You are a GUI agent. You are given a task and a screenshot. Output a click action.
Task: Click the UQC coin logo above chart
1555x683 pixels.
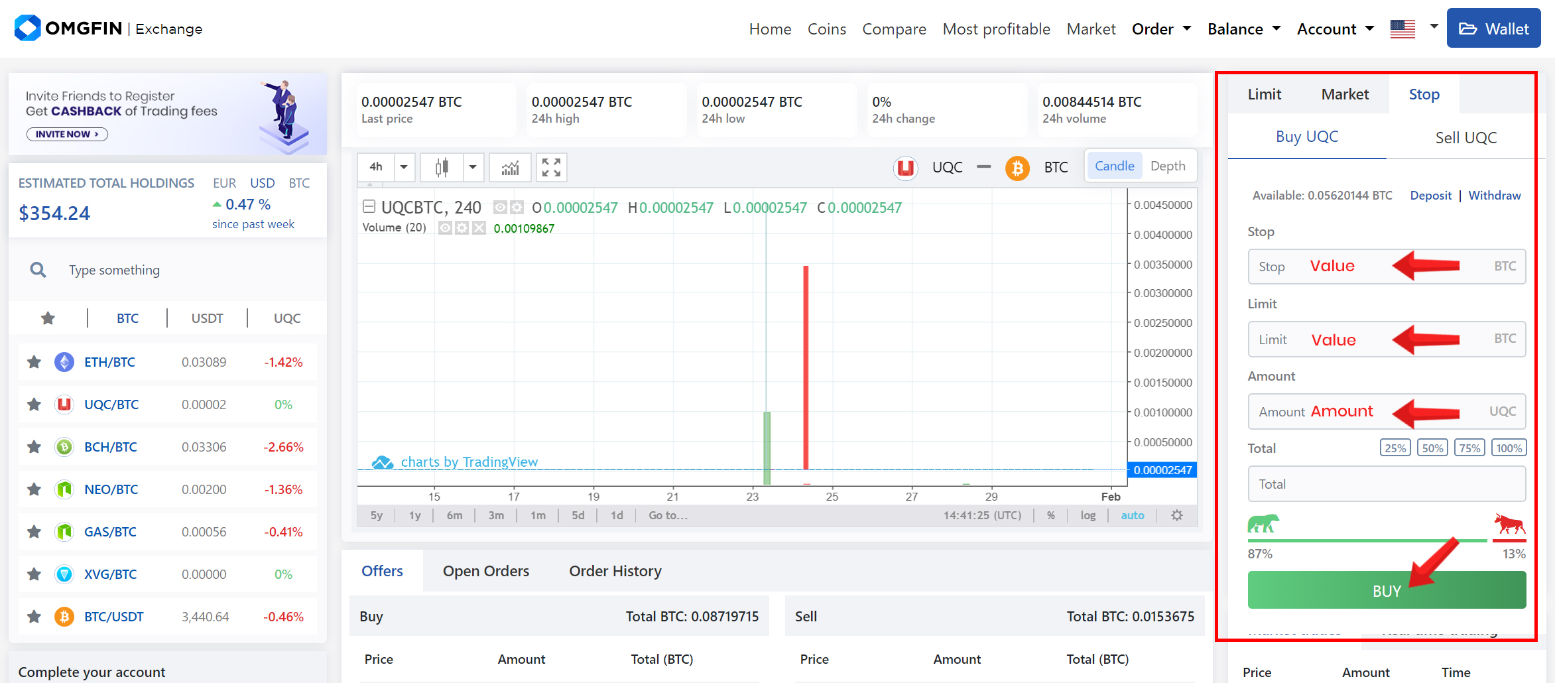(x=905, y=168)
